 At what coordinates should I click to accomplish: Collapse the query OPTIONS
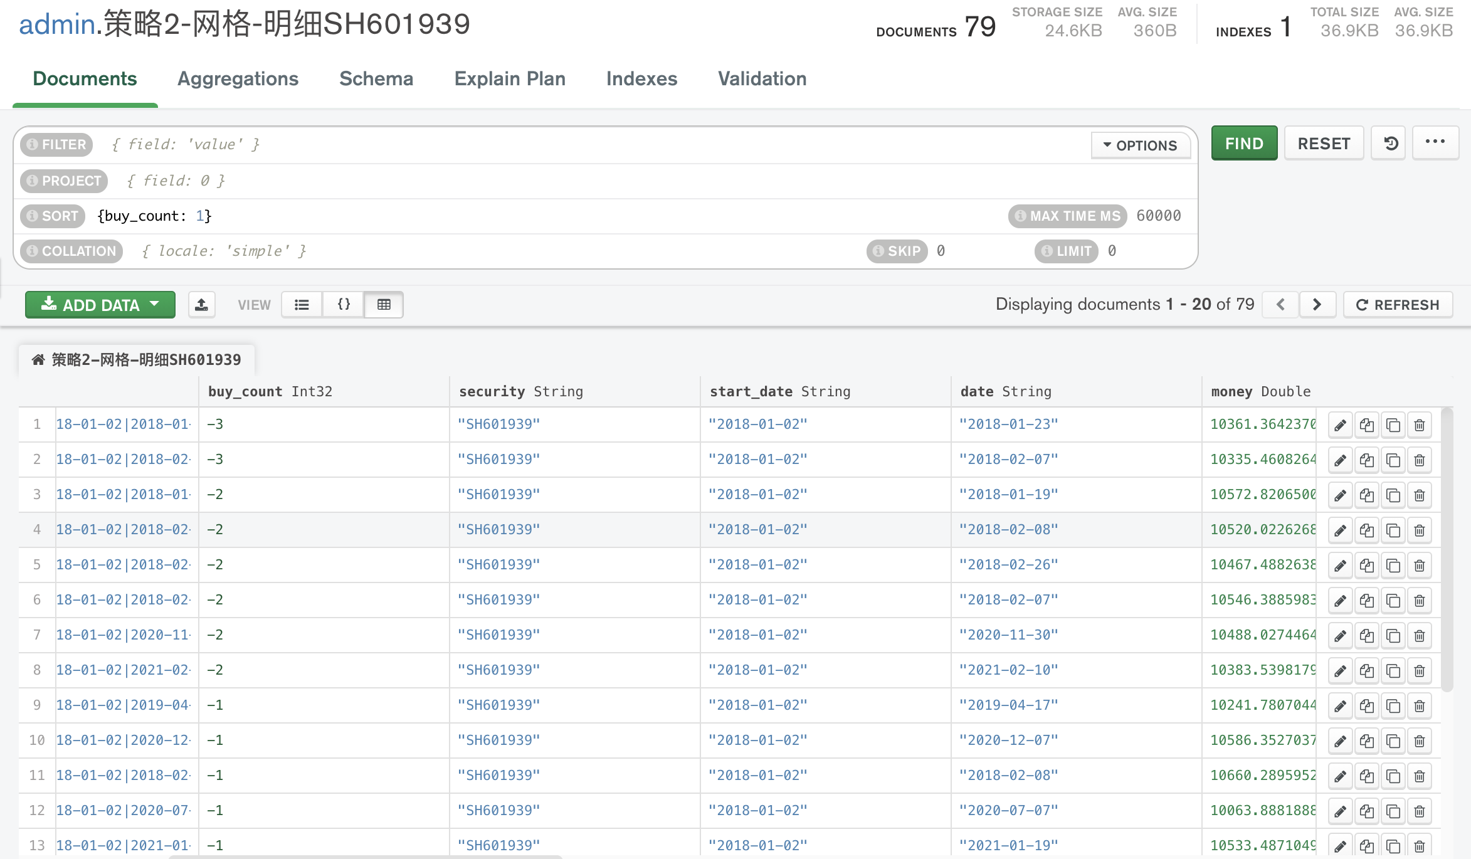point(1141,145)
